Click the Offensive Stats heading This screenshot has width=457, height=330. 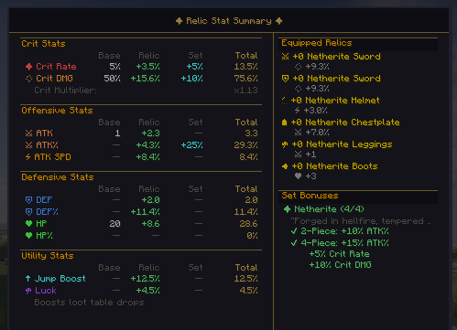tap(57, 111)
